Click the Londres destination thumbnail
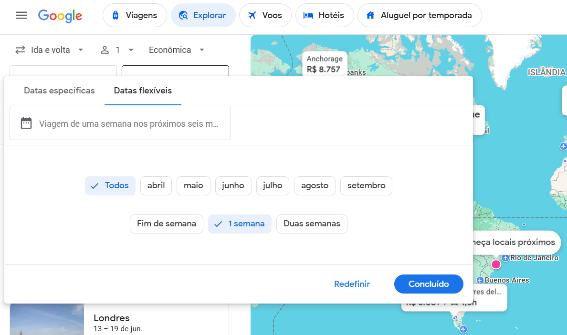Screen dimensions: 567x335 point(47,319)
